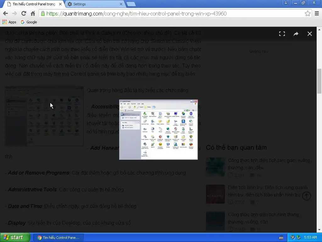Click the address bar URL
The image size is (322, 242).
pyautogui.click(x=136, y=14)
